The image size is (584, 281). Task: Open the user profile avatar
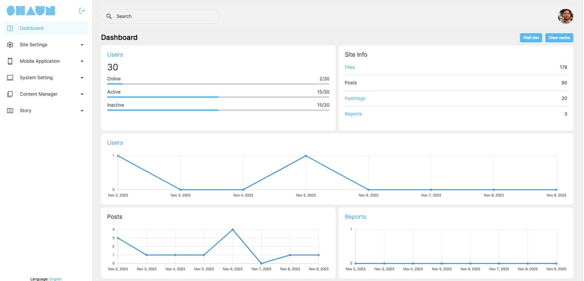565,16
